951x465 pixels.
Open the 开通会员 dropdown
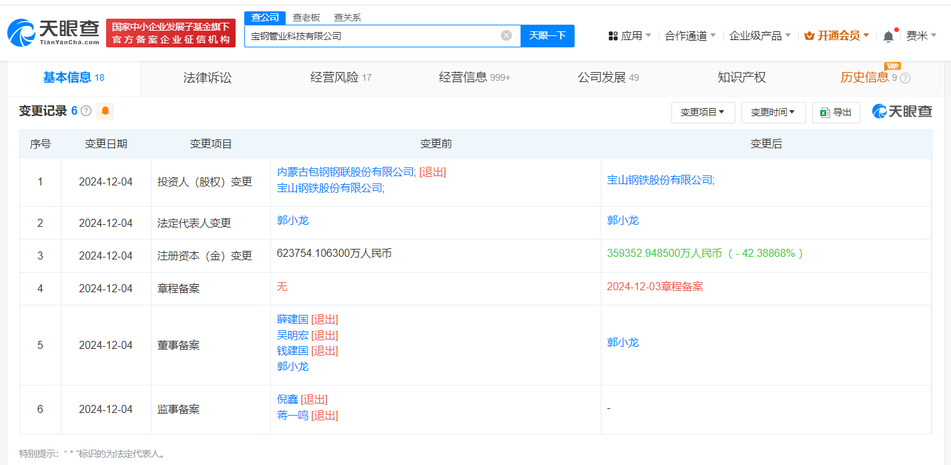tap(837, 36)
